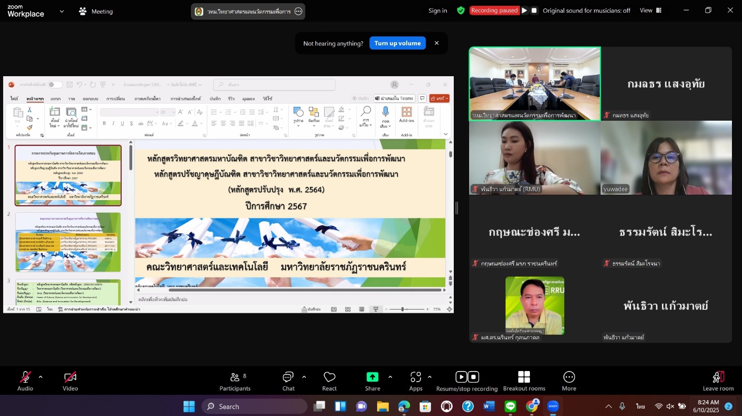The image size is (742, 416).
Task: Click Sign in link
Action: [x=437, y=11]
